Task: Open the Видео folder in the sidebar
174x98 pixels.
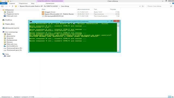Action: pos(9,34)
